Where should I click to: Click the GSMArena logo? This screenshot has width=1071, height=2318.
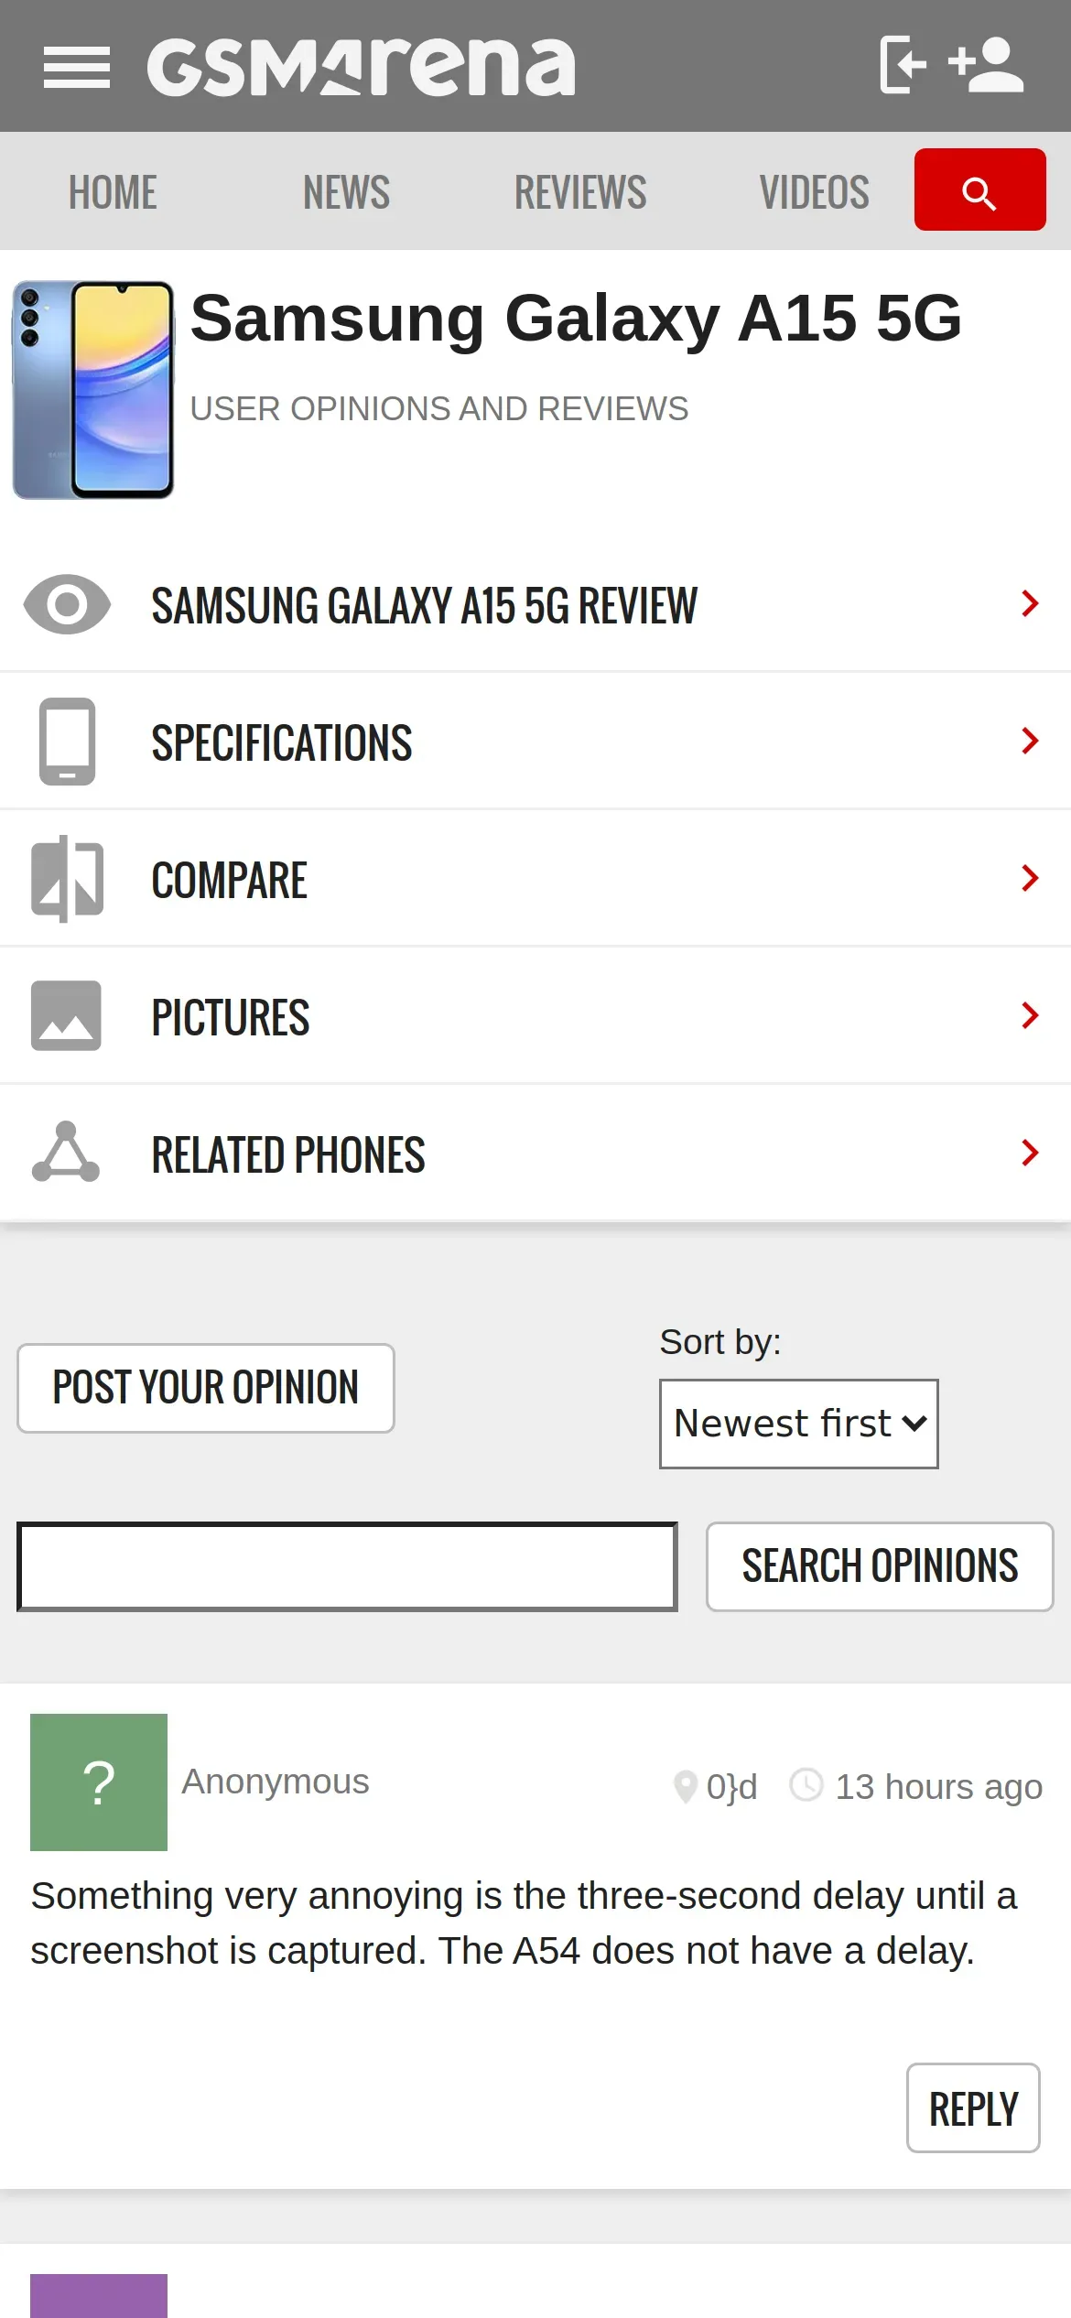(362, 67)
